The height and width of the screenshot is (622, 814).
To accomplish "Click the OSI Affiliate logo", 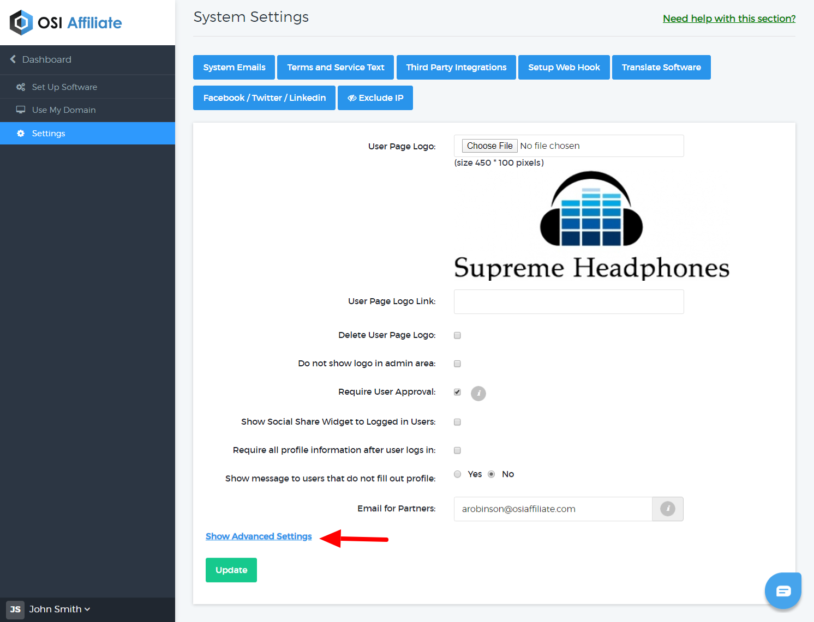I will [65, 22].
